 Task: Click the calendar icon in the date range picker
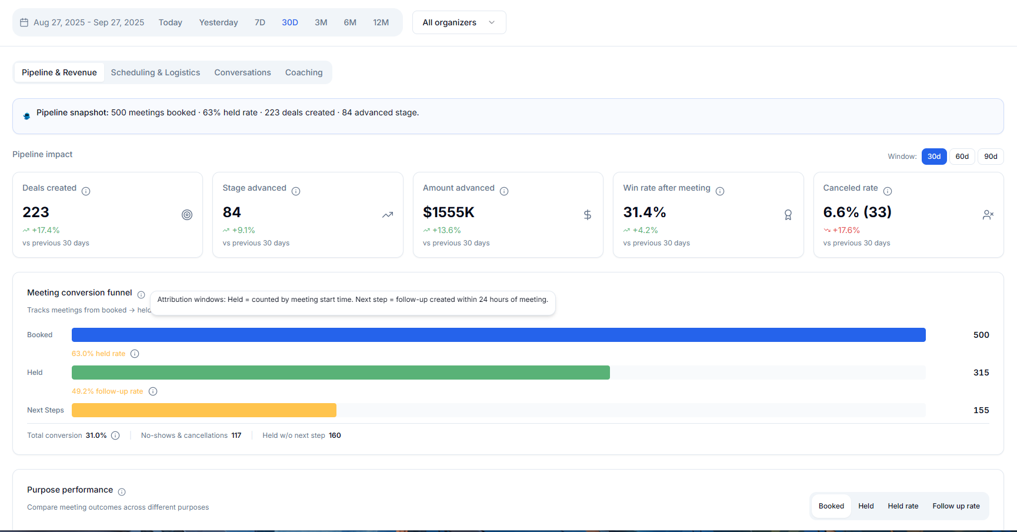coord(24,22)
